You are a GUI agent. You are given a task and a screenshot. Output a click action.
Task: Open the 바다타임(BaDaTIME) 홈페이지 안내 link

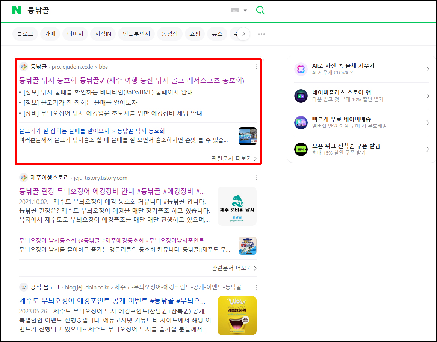tap(108, 92)
